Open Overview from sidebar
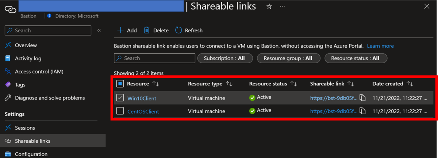The height and width of the screenshot is (158, 438). point(26,45)
